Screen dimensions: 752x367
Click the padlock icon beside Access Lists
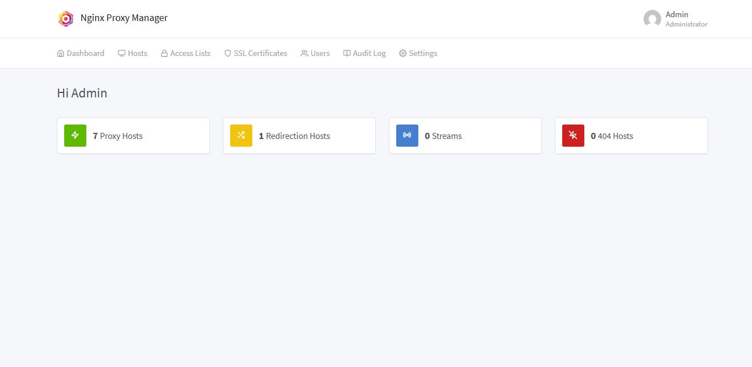(163, 53)
